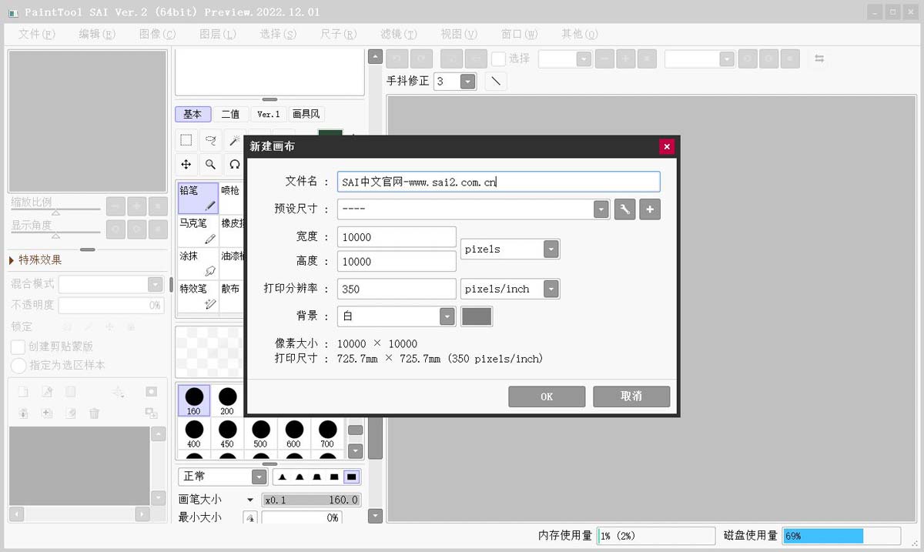Click the gray background color swatch
The width and height of the screenshot is (924, 552).
(477, 316)
